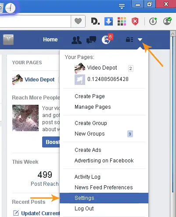176x217 pixels.
Task: Click the red shield blocker icon
Action: [x=135, y=22]
